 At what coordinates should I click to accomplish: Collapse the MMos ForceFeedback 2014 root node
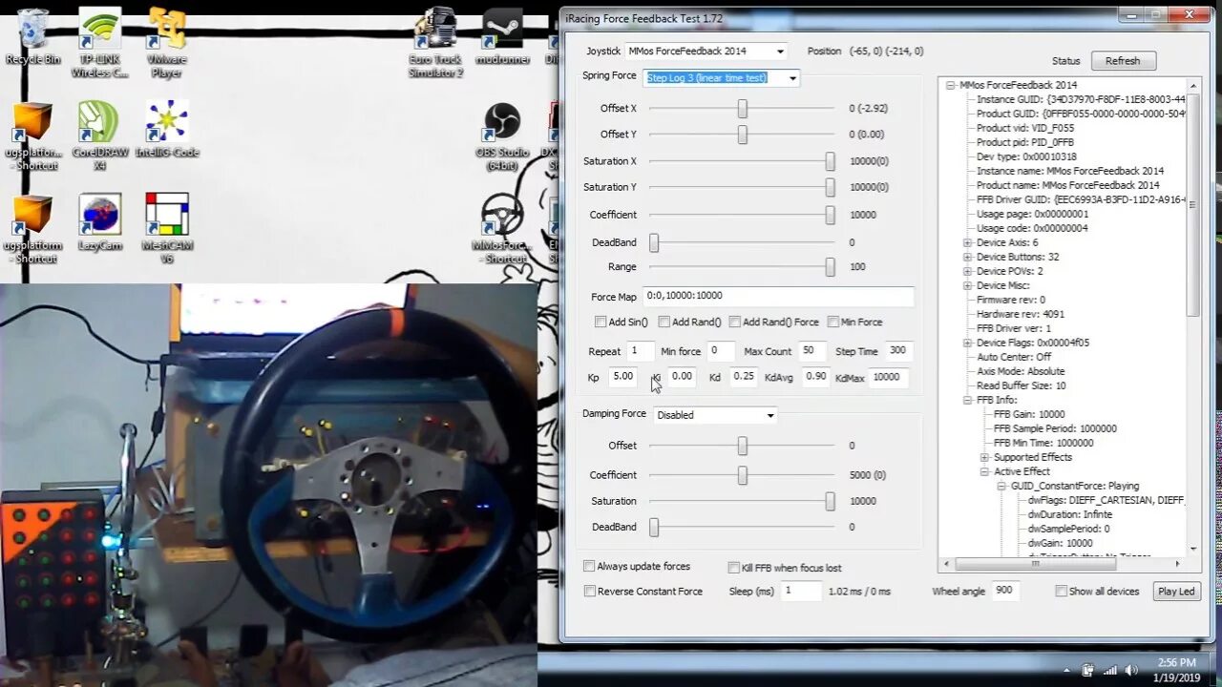951,85
